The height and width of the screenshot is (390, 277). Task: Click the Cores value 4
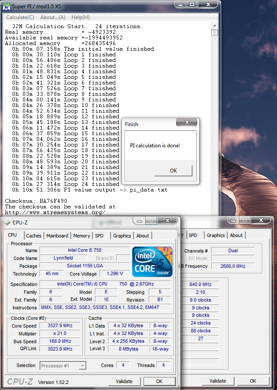click(x=123, y=365)
